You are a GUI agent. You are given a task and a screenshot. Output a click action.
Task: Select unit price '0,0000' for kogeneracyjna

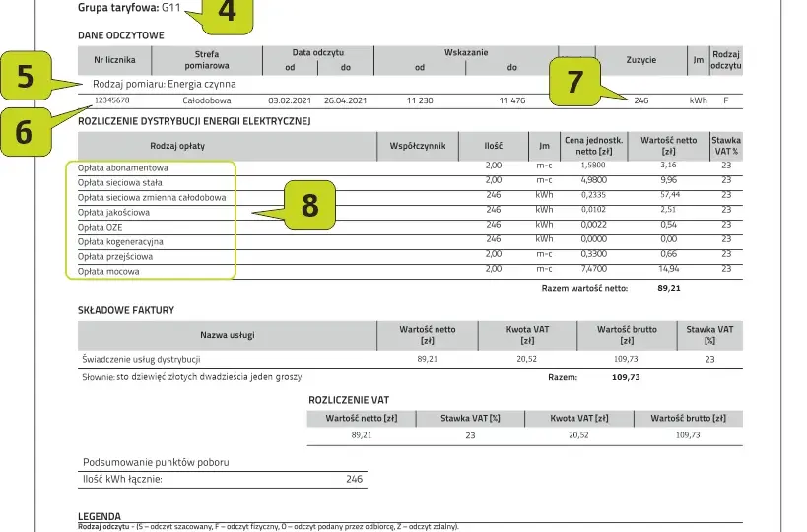coord(594,239)
